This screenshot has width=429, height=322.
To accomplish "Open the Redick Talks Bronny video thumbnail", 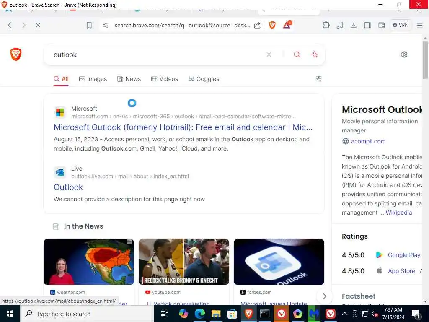I will [x=184, y=262].
